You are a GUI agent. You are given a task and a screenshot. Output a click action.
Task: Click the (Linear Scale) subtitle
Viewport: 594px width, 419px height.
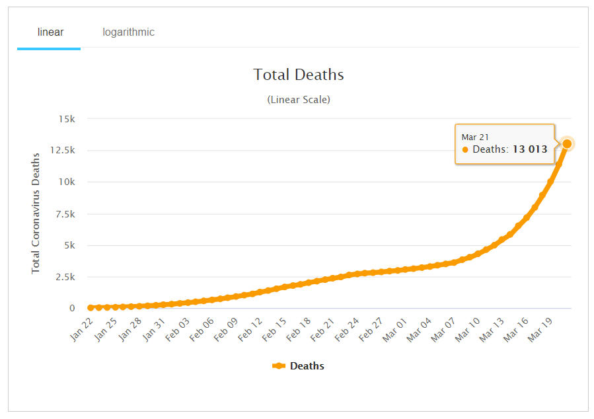click(299, 100)
